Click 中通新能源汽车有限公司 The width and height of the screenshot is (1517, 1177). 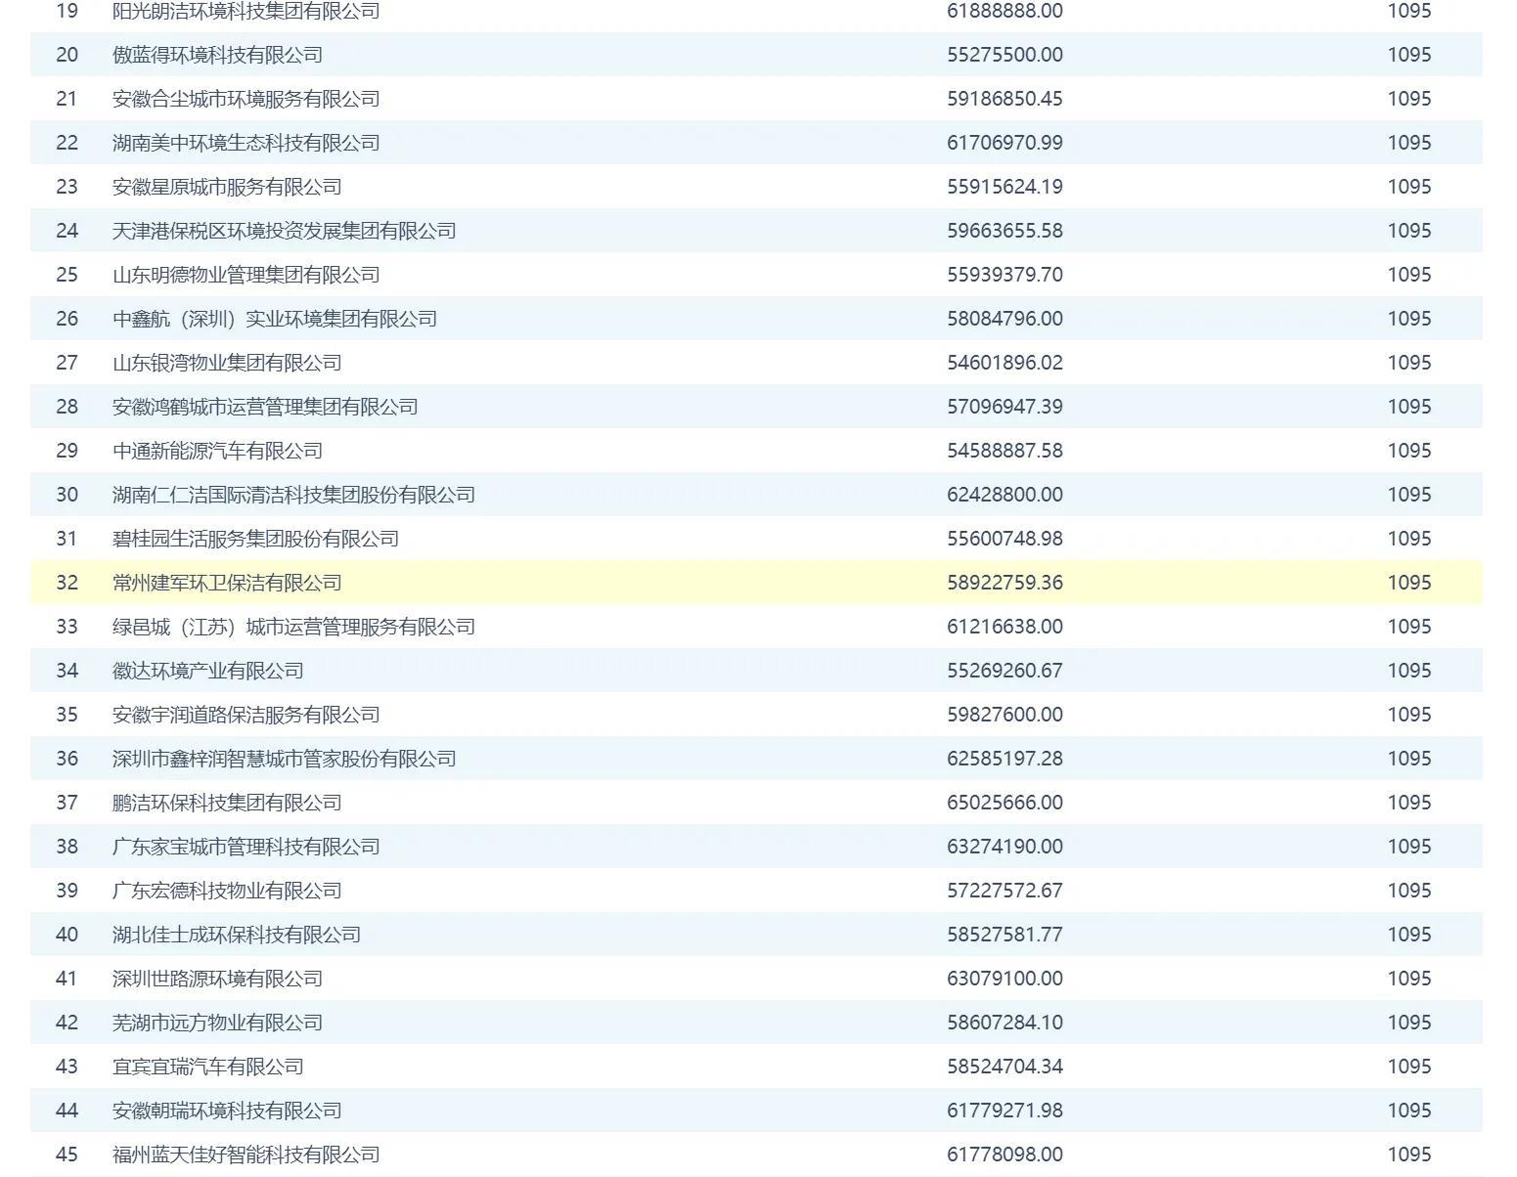[217, 451]
